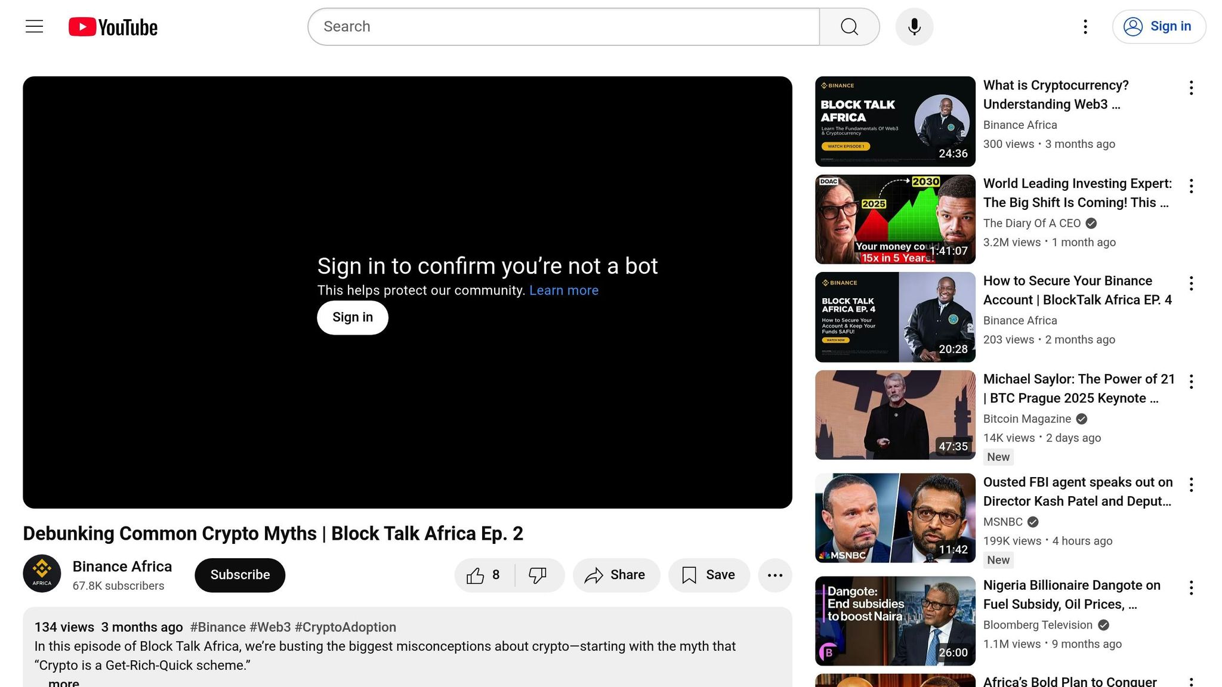Share the video using the Share icon
This screenshot has height=687, width=1222.
click(616, 575)
